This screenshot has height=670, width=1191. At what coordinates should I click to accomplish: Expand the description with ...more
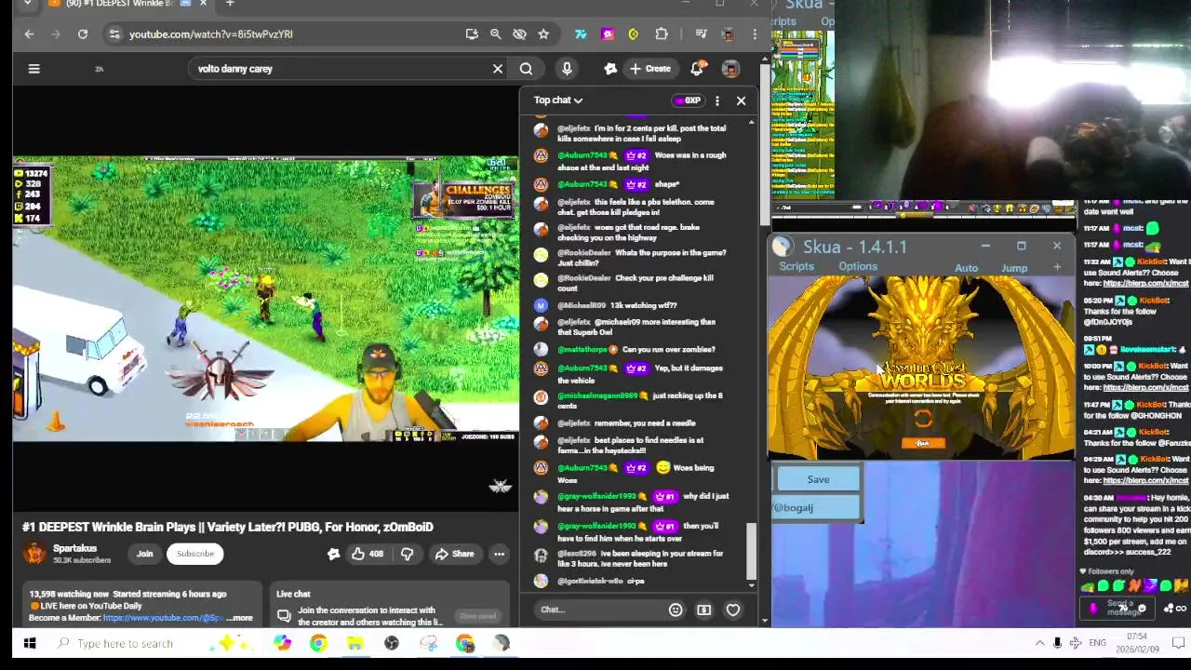tap(239, 618)
